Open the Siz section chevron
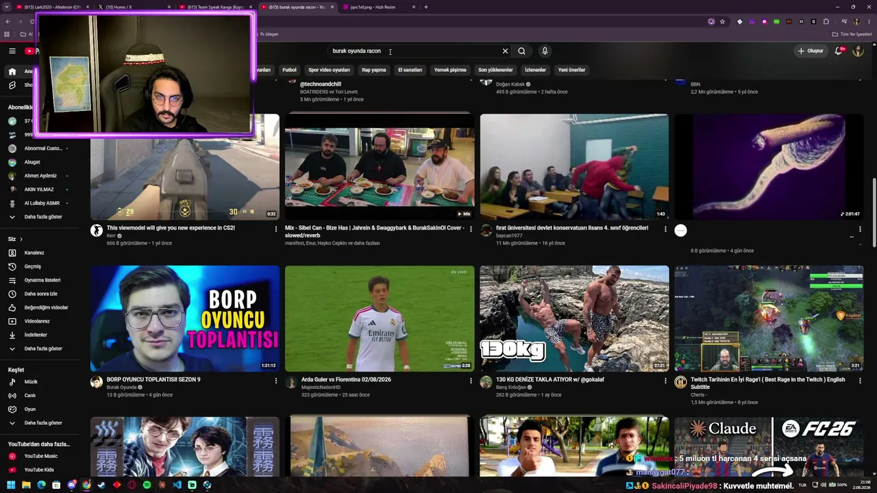Image resolution: width=877 pixels, height=493 pixels. click(x=21, y=239)
